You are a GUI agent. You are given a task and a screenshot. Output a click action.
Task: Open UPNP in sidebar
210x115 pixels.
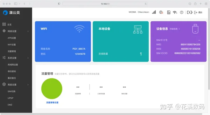coord(10,98)
